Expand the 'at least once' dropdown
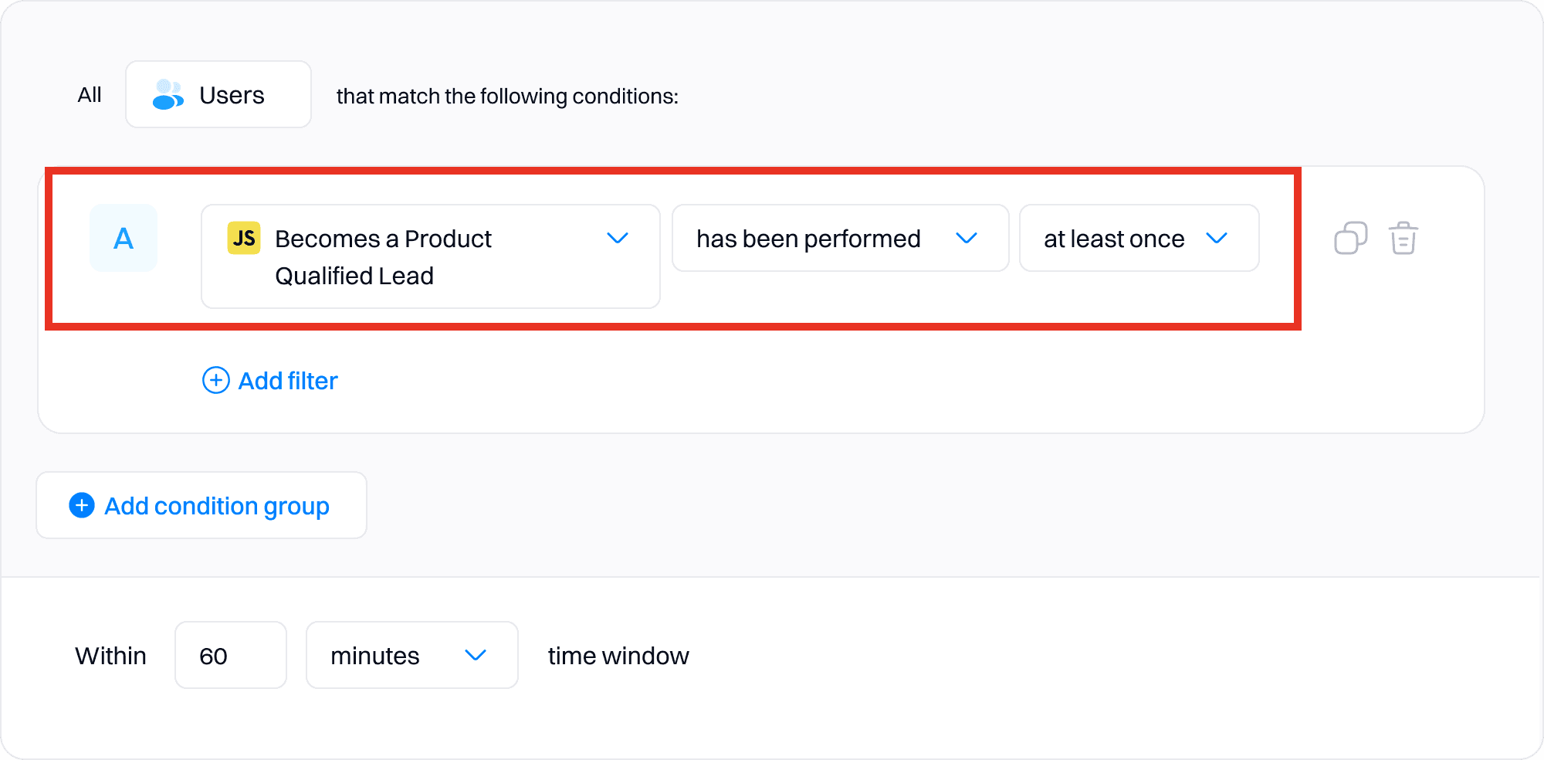1544x760 pixels. 1139,238
